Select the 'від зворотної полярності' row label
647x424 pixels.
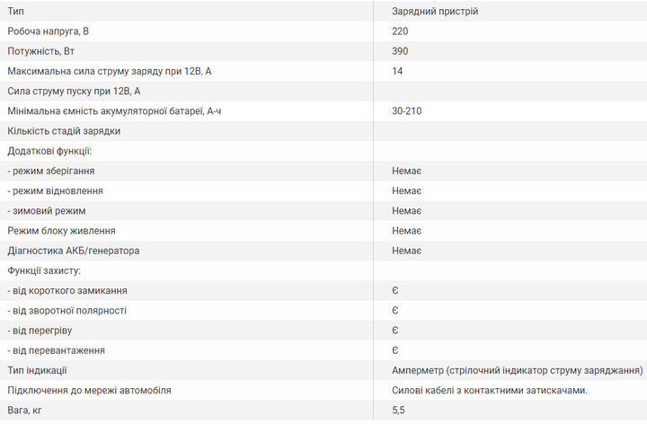pos(66,311)
